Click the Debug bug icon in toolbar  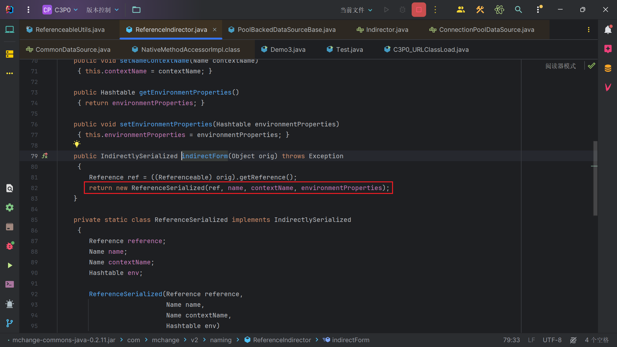click(402, 10)
